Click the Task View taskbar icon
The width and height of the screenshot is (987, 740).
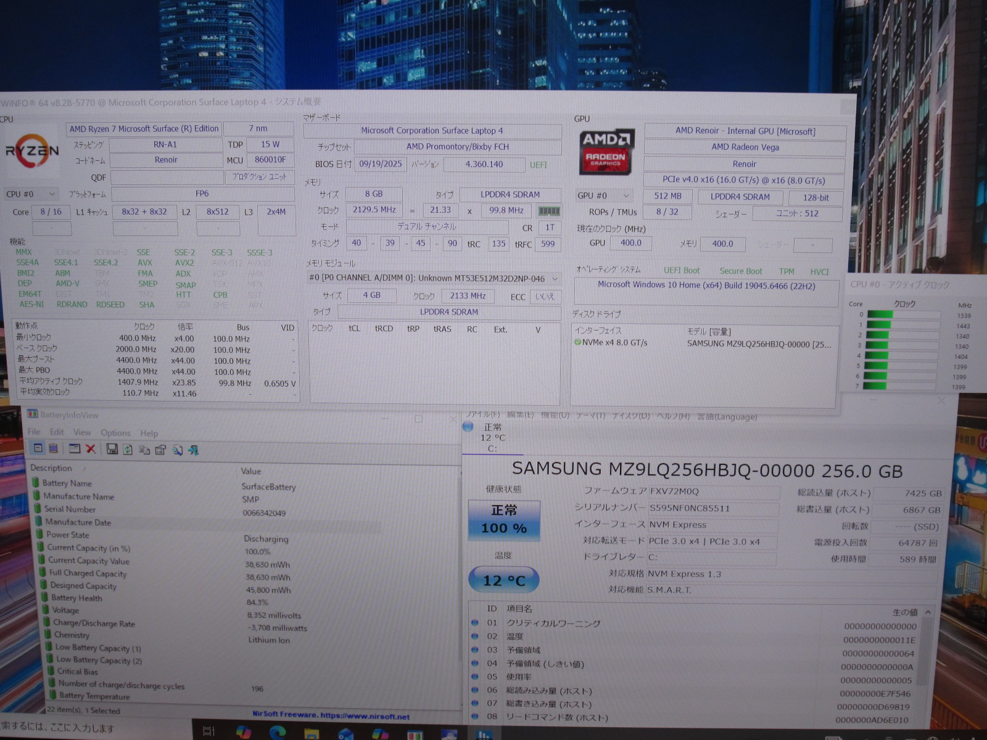point(209,731)
